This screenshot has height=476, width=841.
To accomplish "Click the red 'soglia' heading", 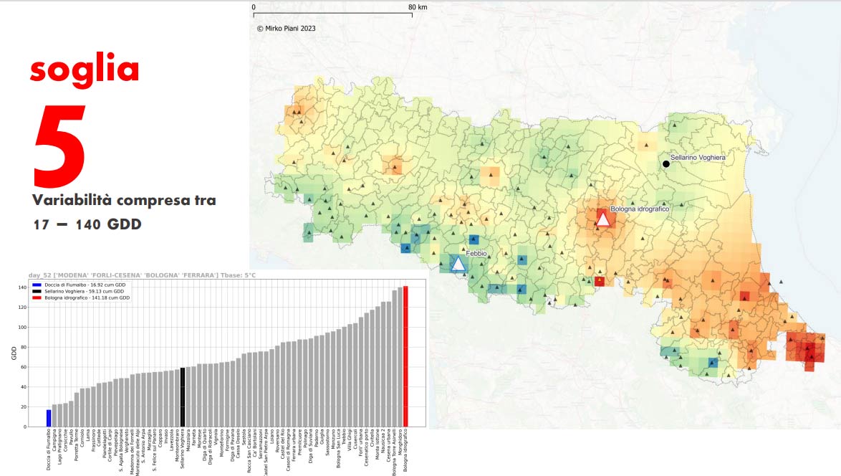I will [85, 69].
